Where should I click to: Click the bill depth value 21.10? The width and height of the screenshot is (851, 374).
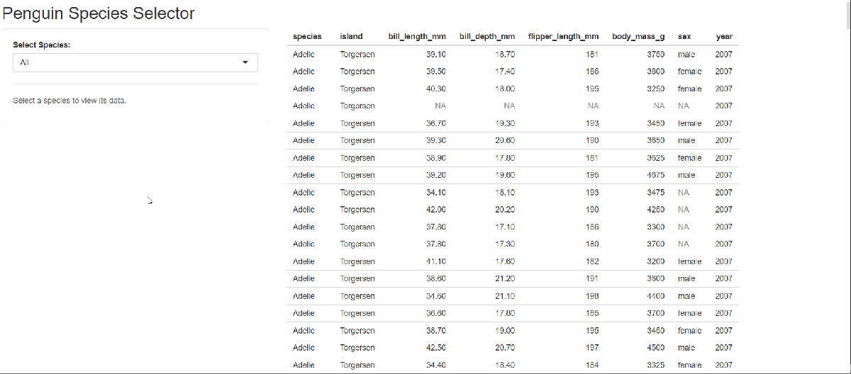click(505, 296)
